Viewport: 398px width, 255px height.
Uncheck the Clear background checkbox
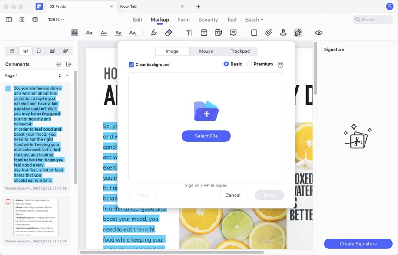click(131, 65)
